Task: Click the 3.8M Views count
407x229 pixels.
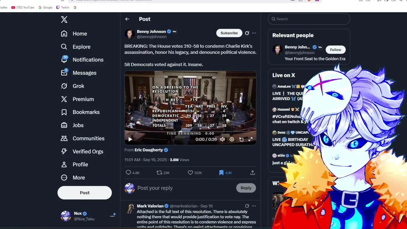Action: pos(179,160)
